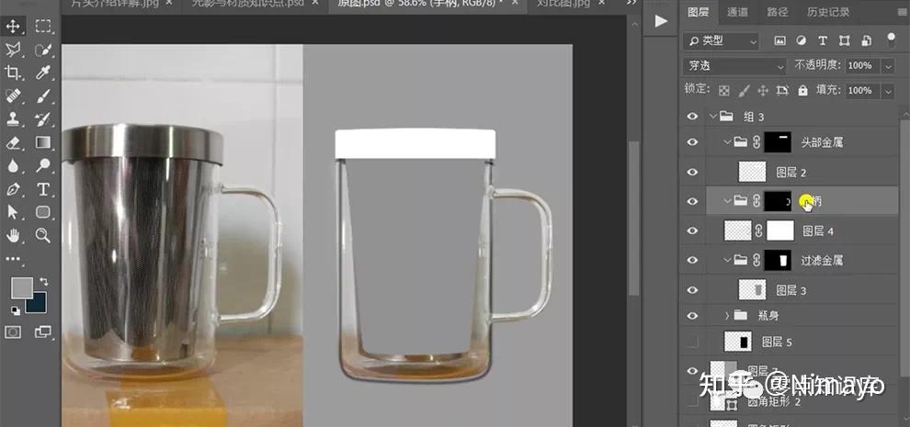Screen dimensions: 910x427
Task: Hide layer 图层 4
Action: (692, 230)
